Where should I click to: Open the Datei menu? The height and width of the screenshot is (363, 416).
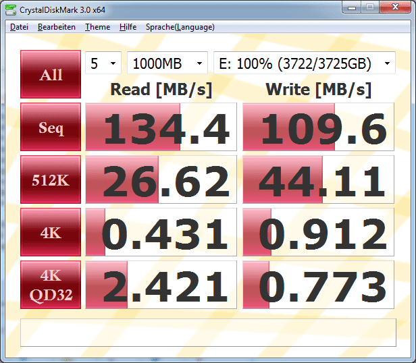click(x=19, y=27)
